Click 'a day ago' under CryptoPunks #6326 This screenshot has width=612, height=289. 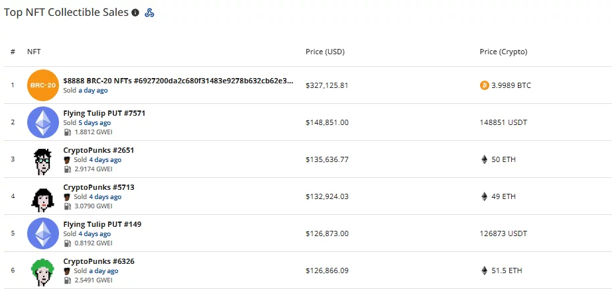(x=103, y=270)
